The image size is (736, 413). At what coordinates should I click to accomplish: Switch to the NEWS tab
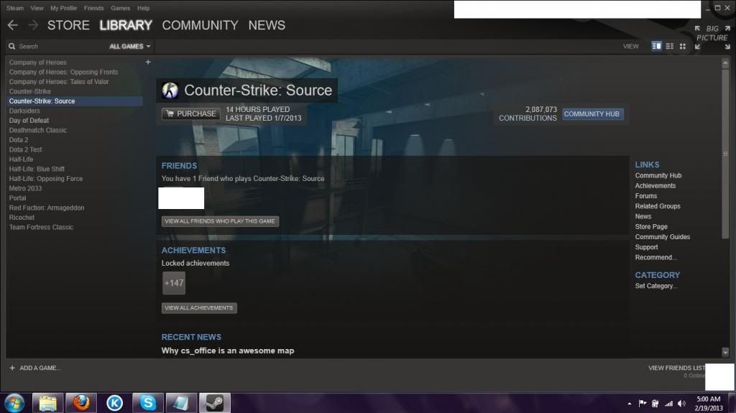pyautogui.click(x=267, y=25)
